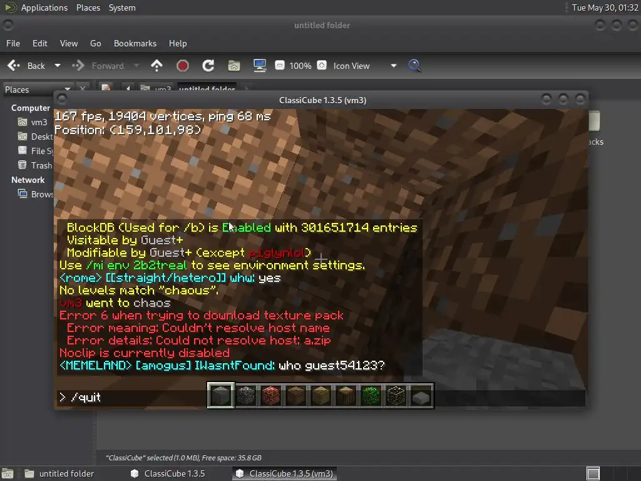This screenshot has width=641, height=481.
Task: Click the ClassiCube window menu button at top-left
Action: (x=62, y=100)
